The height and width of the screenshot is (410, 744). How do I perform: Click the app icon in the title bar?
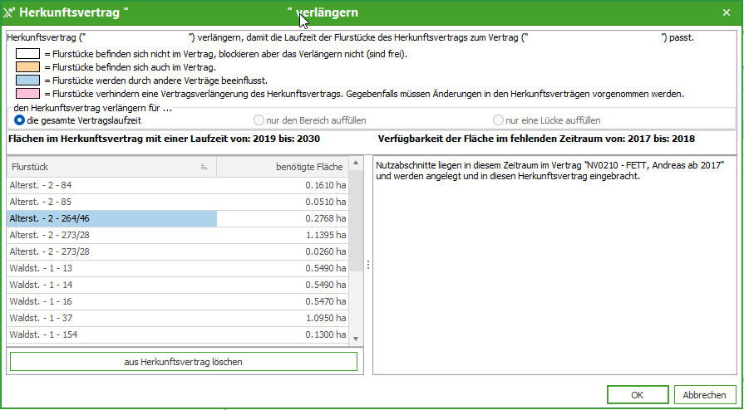(x=9, y=14)
